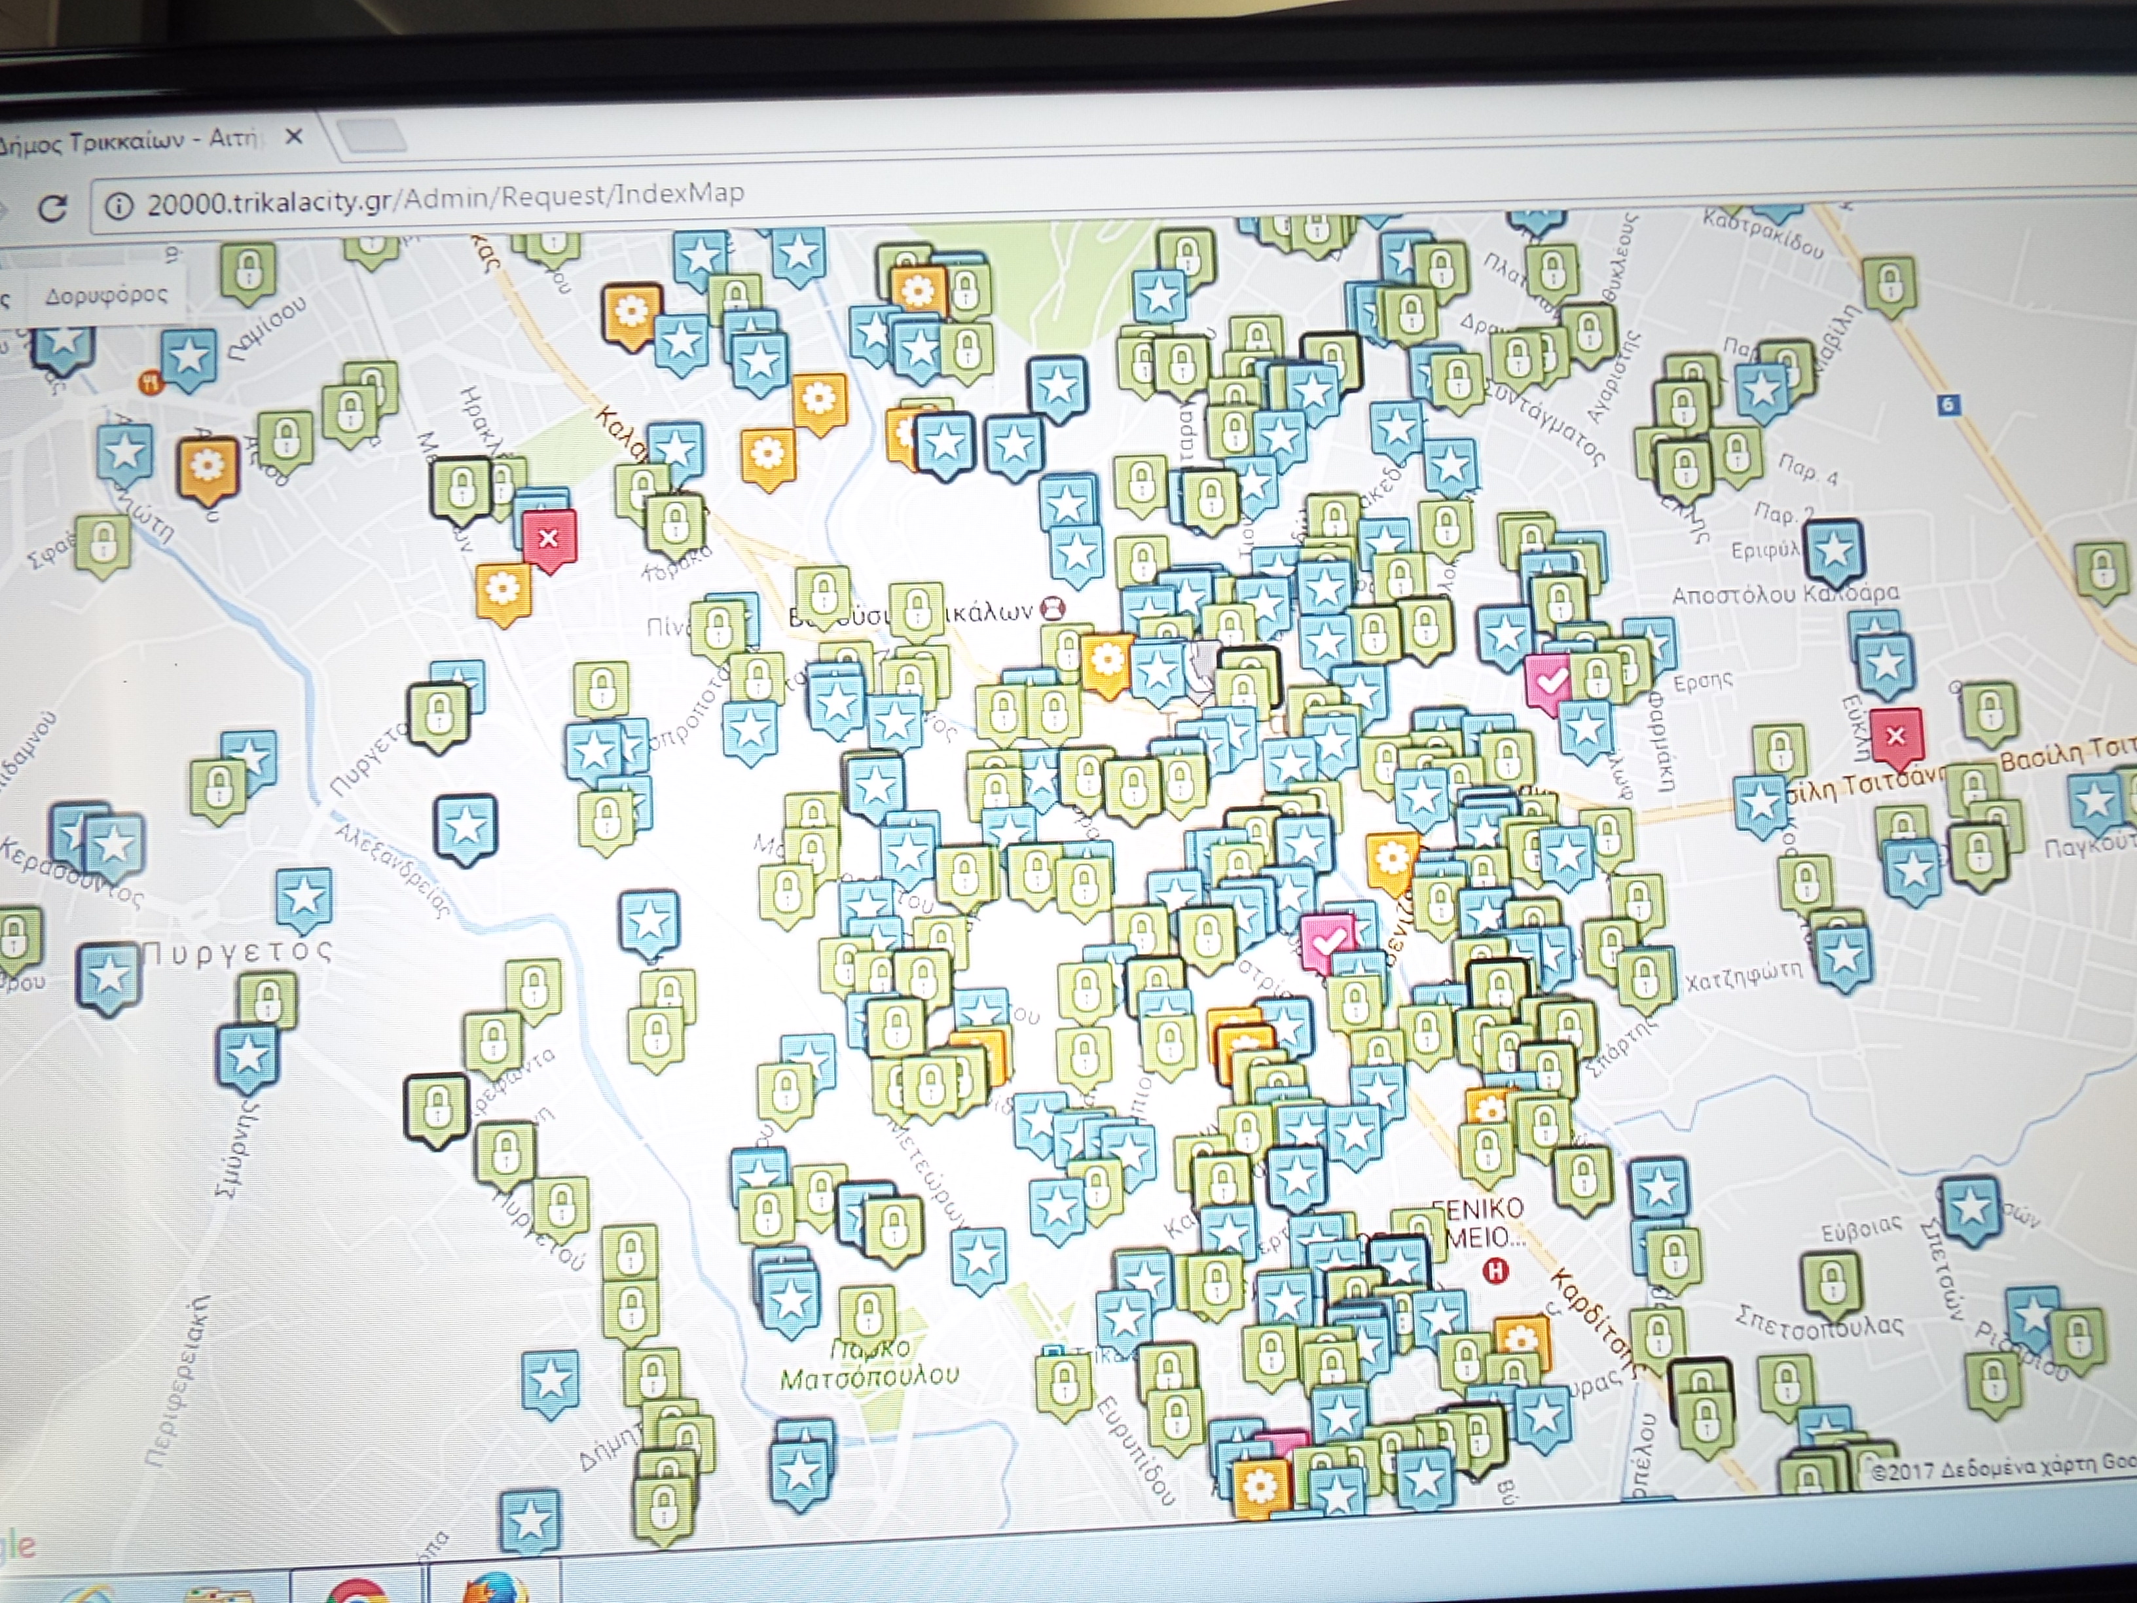Click the red X marker near Ηρακλ street
This screenshot has height=1603, width=2137.
tap(549, 539)
